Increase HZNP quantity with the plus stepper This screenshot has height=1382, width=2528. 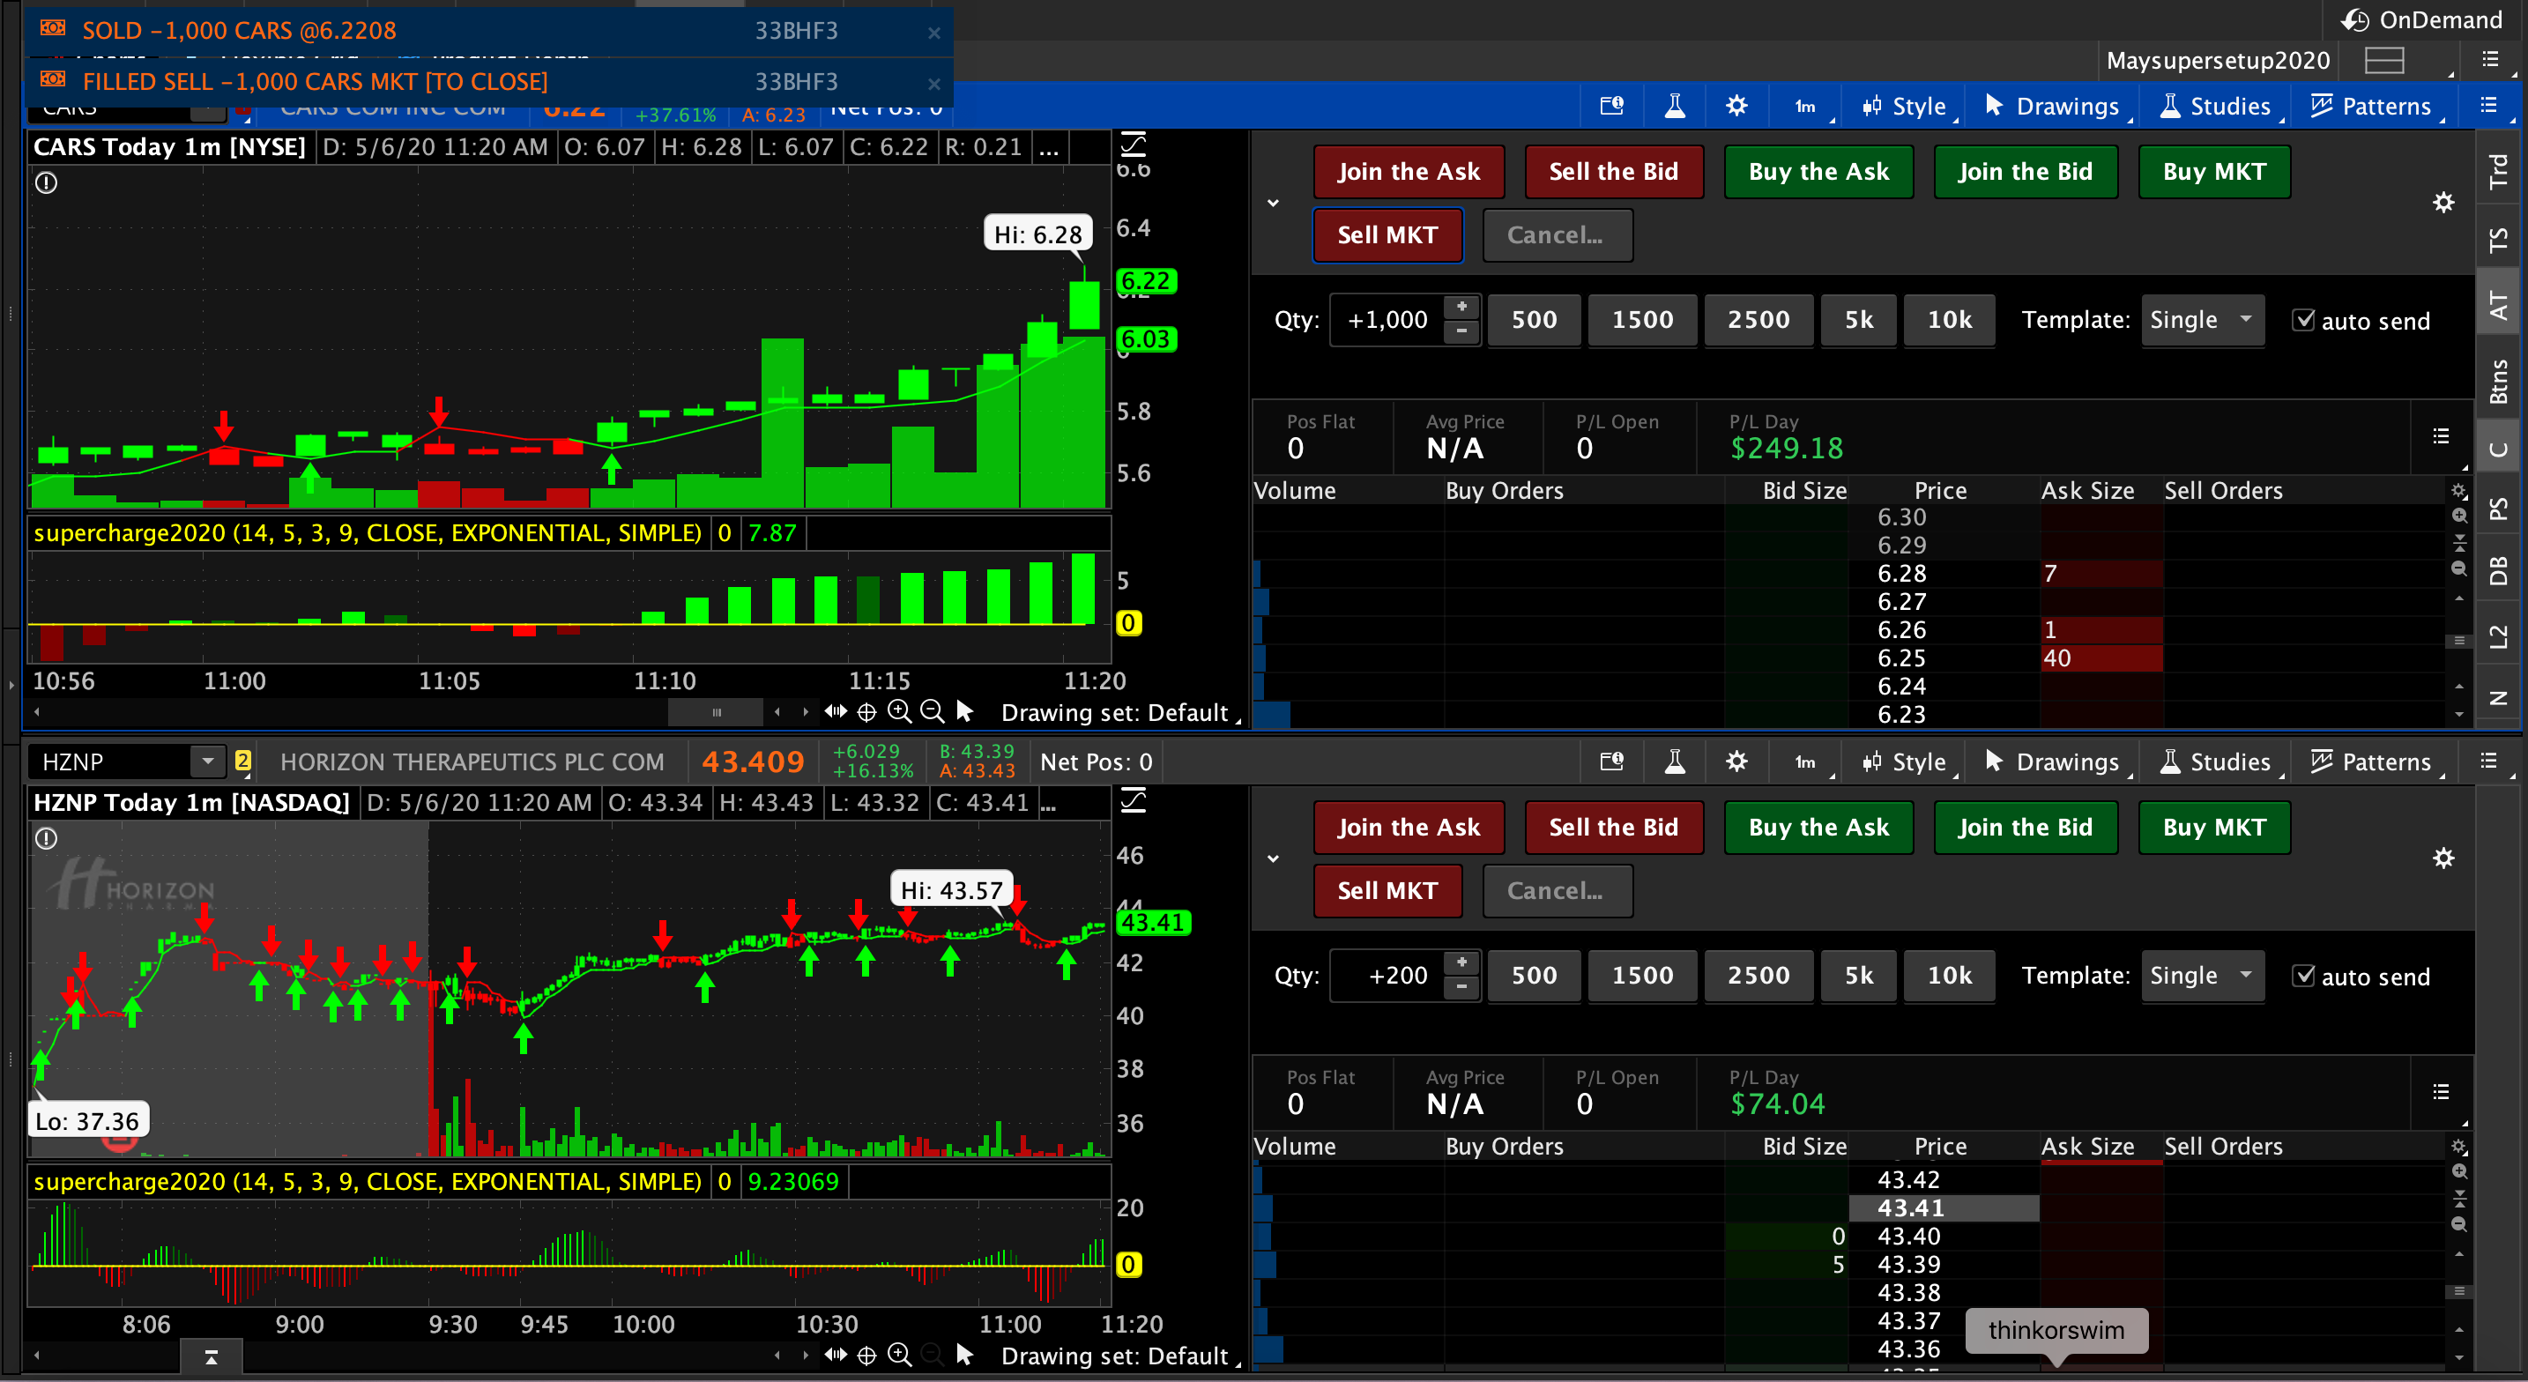(x=1461, y=962)
